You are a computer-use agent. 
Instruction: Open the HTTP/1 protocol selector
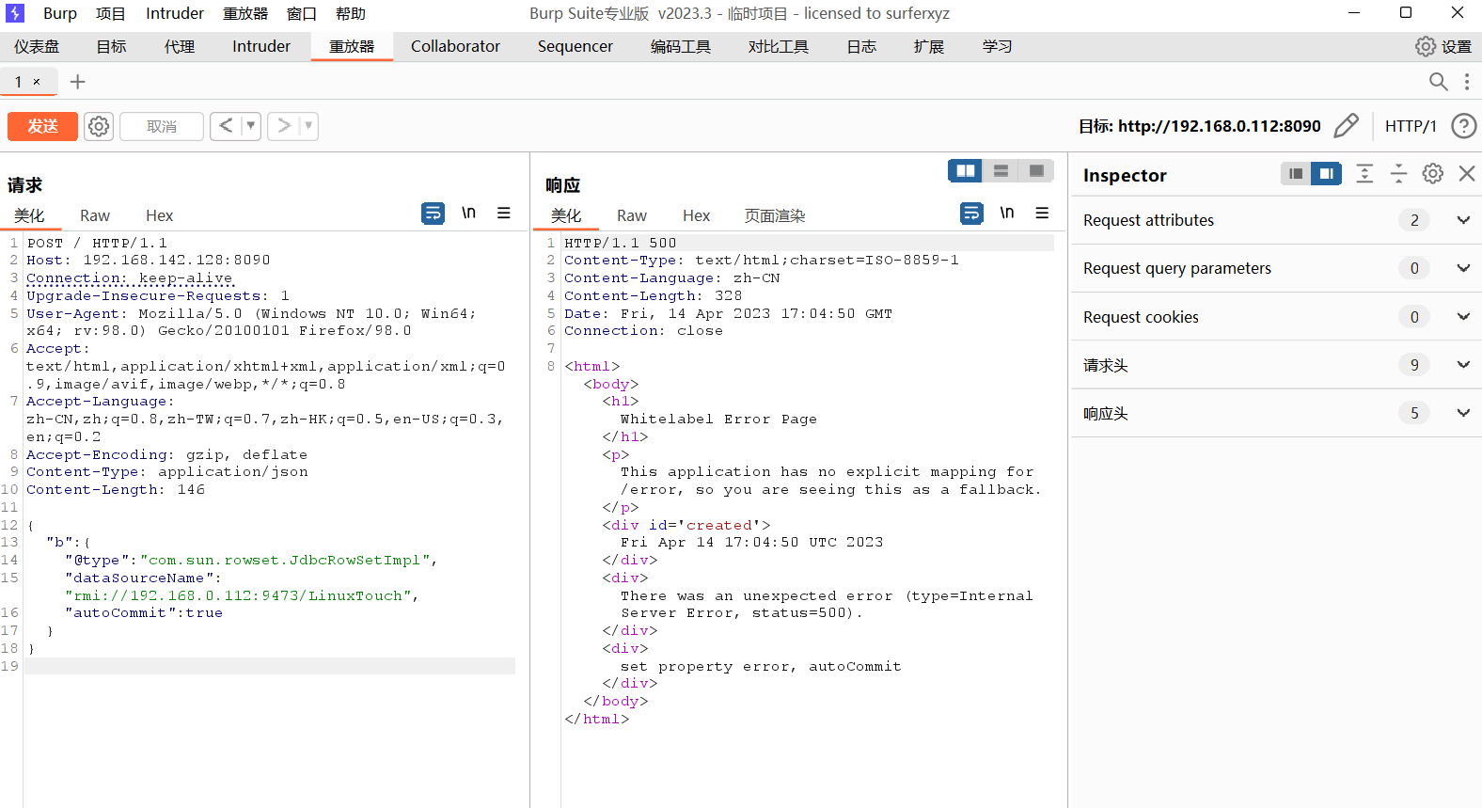tap(1411, 126)
